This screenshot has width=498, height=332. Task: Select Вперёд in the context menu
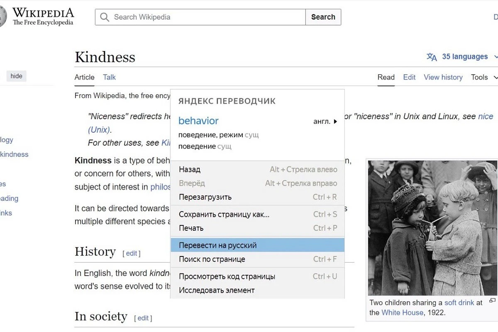coord(258,183)
